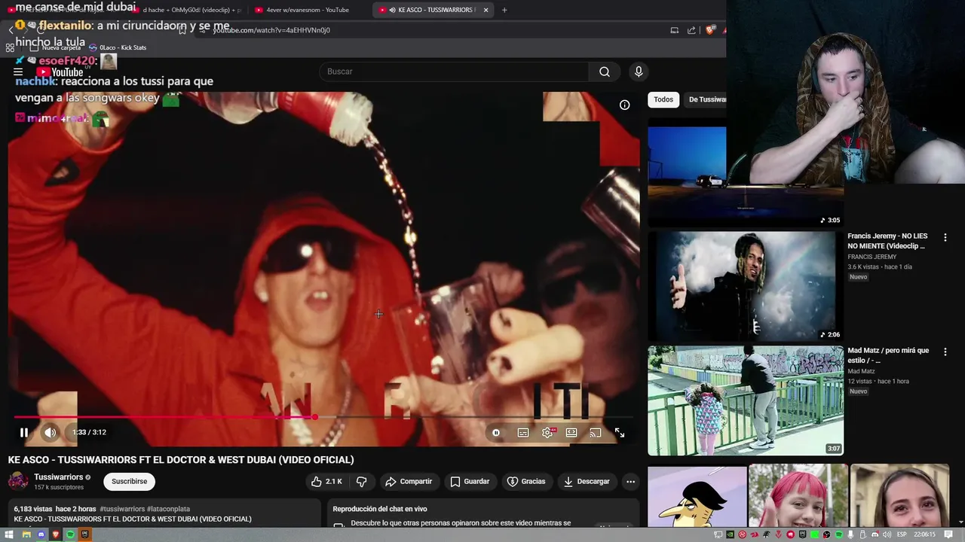Screen dimensions: 965x542
Task: Open Discord from the taskbar
Action: (41, 534)
